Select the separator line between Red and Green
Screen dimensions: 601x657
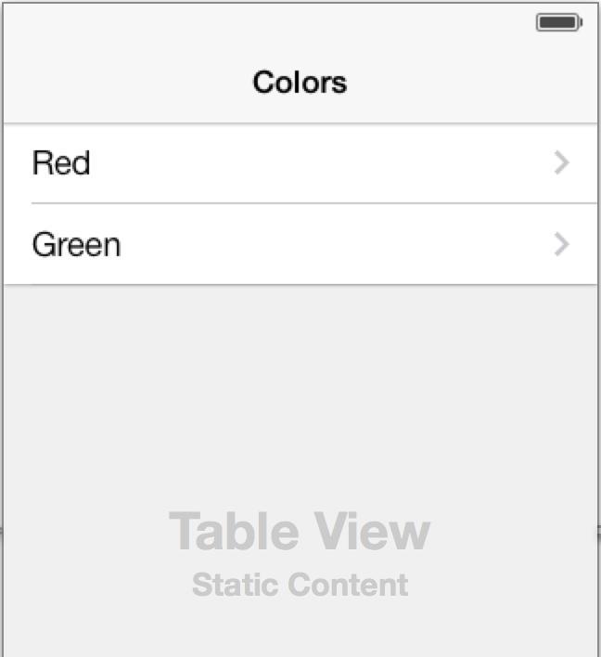[314, 203]
